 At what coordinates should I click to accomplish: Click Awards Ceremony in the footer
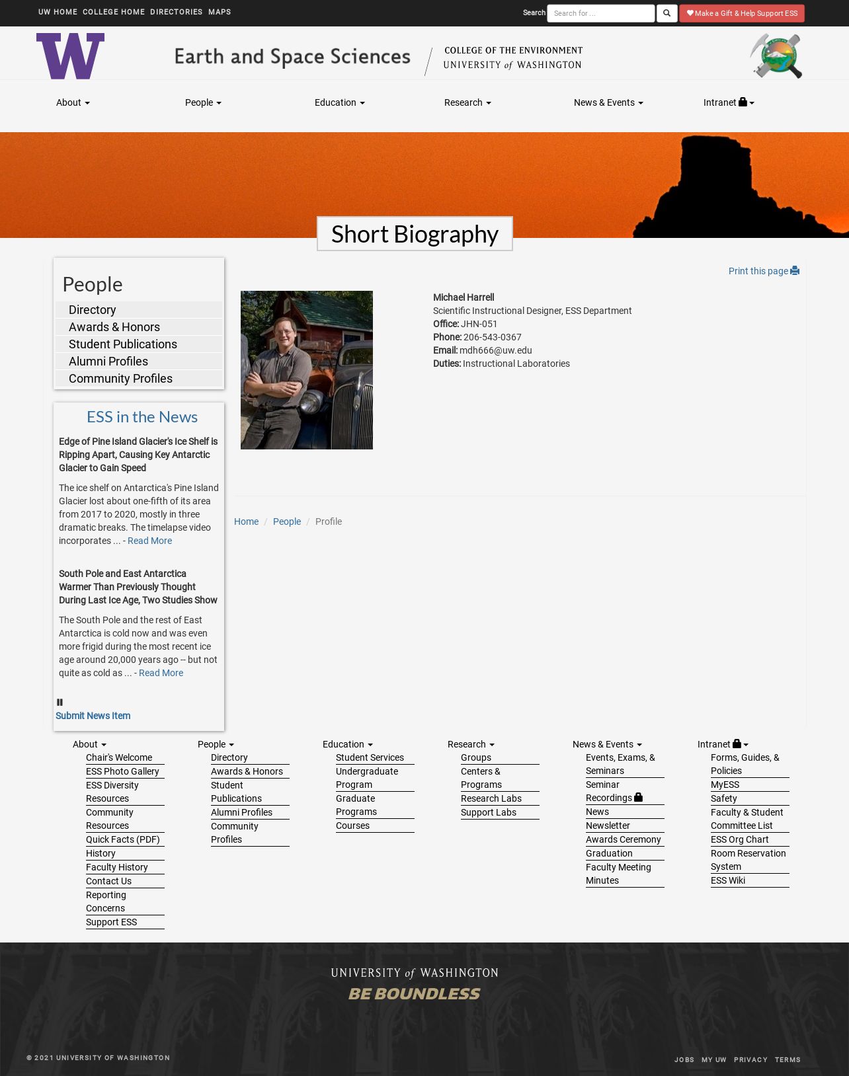coord(624,839)
